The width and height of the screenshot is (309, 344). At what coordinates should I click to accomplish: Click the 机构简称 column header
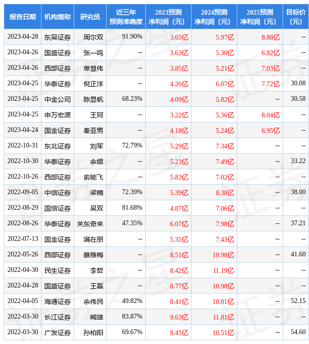coord(58,16)
